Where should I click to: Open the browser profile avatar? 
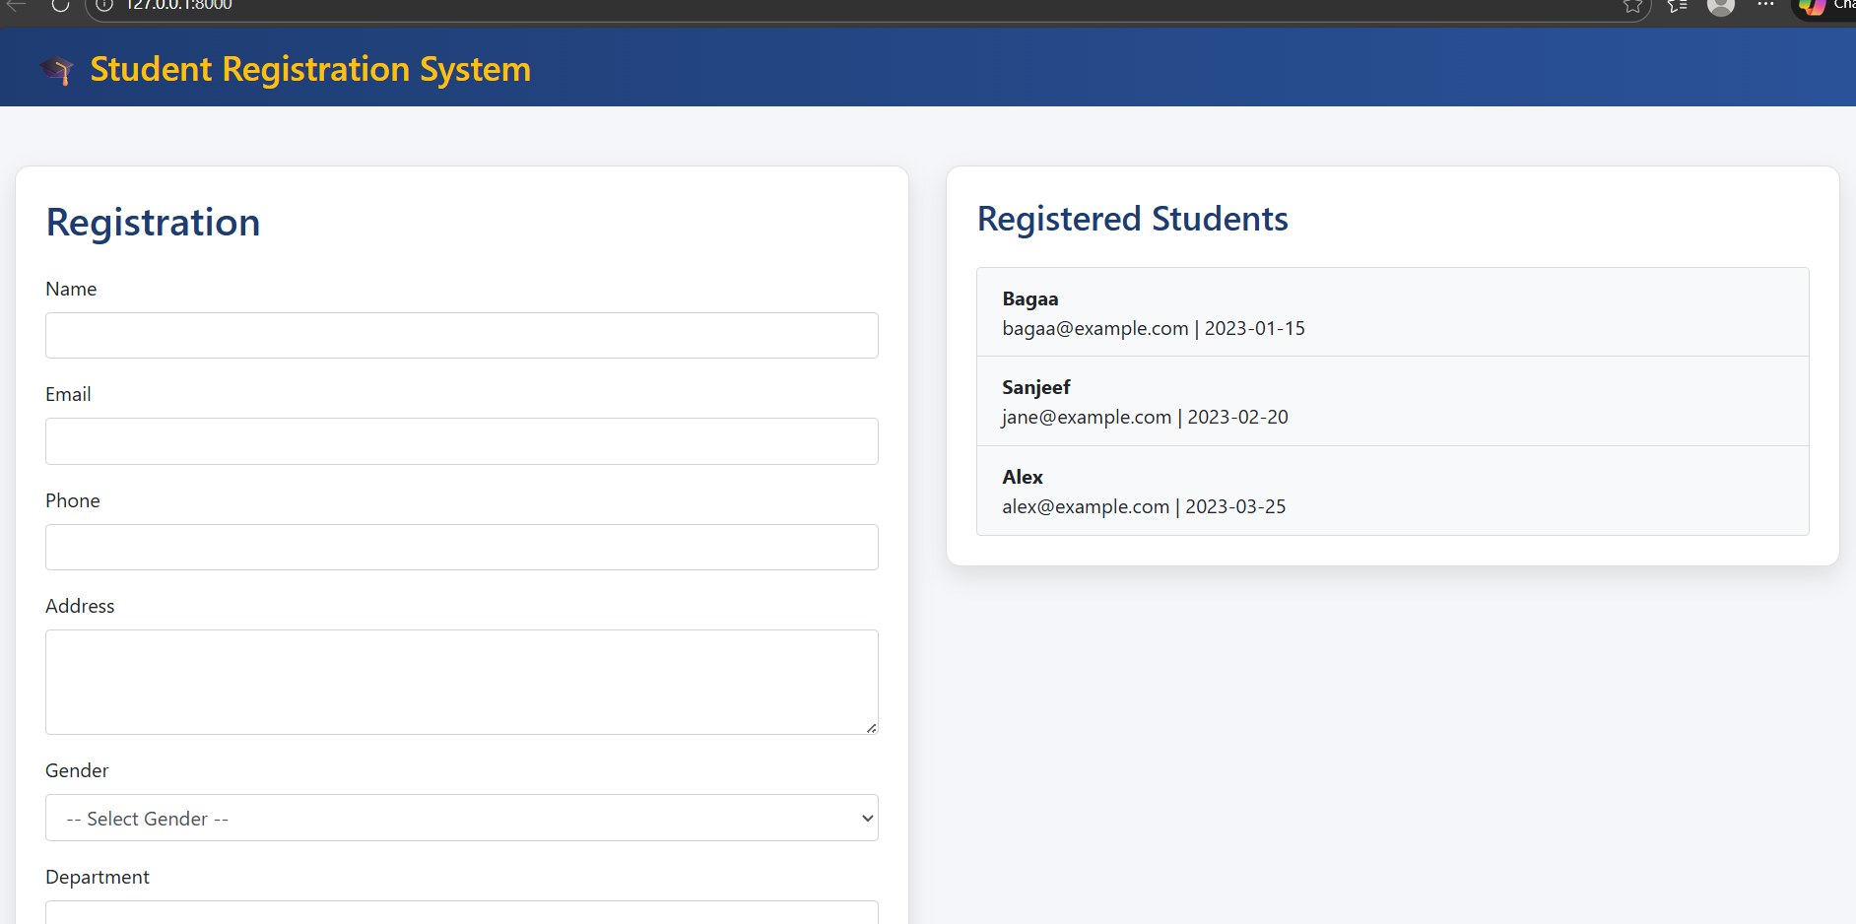(x=1720, y=6)
